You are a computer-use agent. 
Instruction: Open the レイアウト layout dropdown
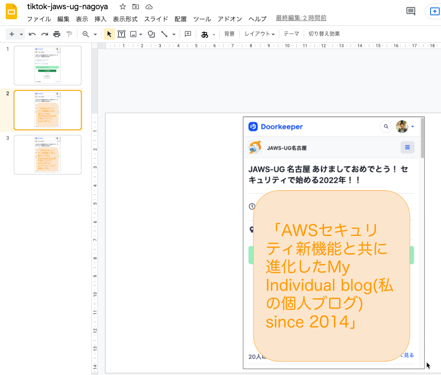tap(259, 34)
